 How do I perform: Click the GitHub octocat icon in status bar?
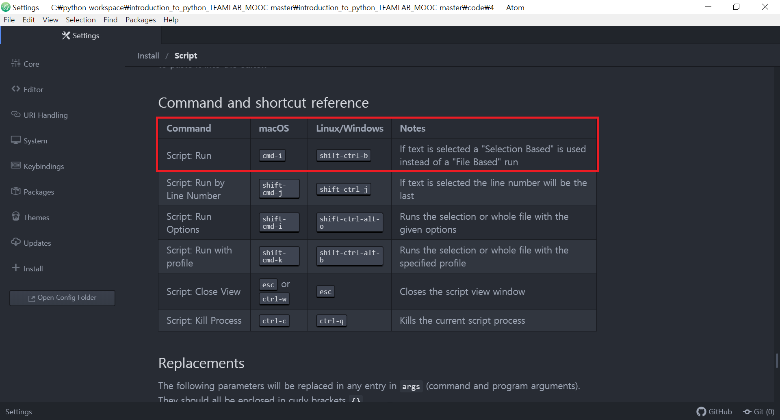pos(701,411)
